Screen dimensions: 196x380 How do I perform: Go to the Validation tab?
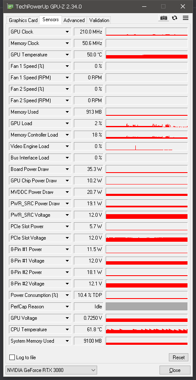point(99,20)
